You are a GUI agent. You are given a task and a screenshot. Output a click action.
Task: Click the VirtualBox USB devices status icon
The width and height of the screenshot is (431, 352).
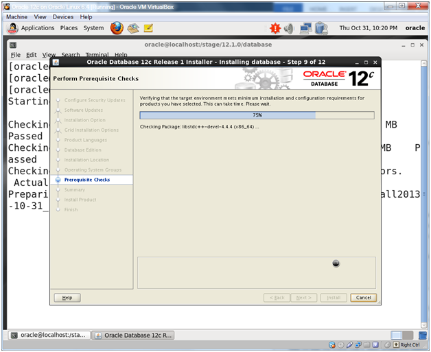pos(349,344)
